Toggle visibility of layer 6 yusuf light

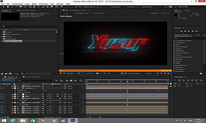point(2,102)
